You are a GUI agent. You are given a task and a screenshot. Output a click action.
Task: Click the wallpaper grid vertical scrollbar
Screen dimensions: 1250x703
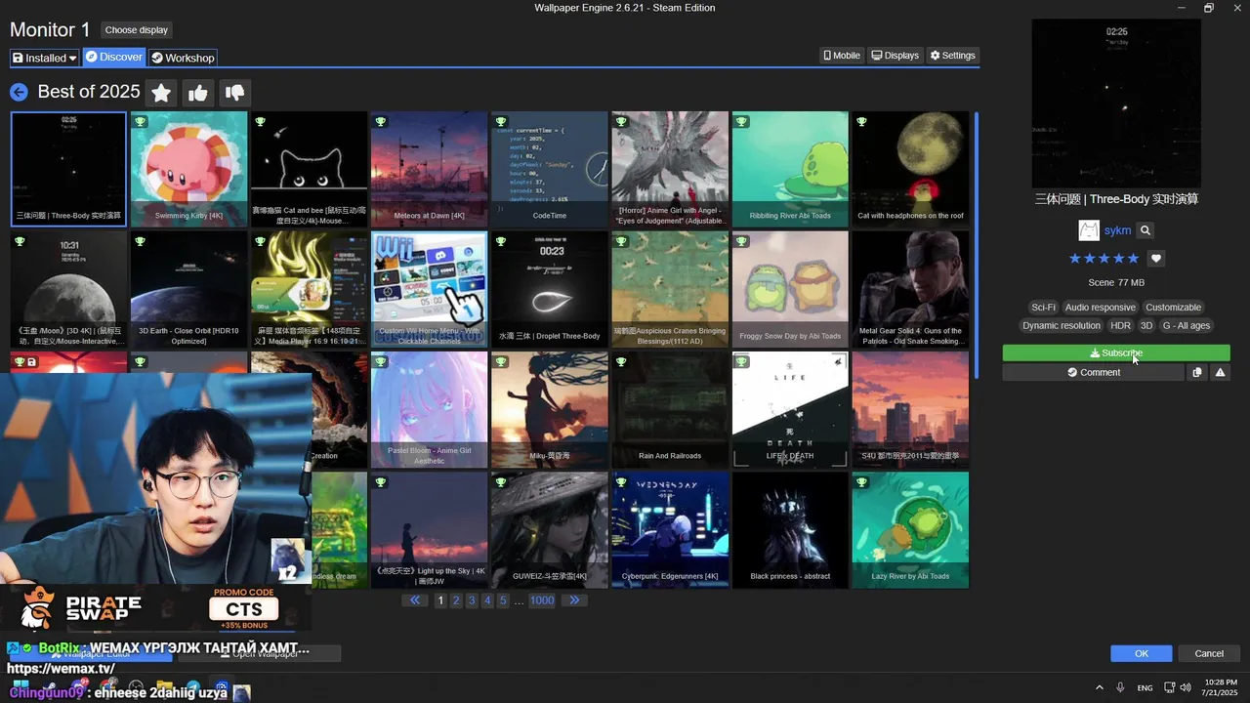pos(976,245)
